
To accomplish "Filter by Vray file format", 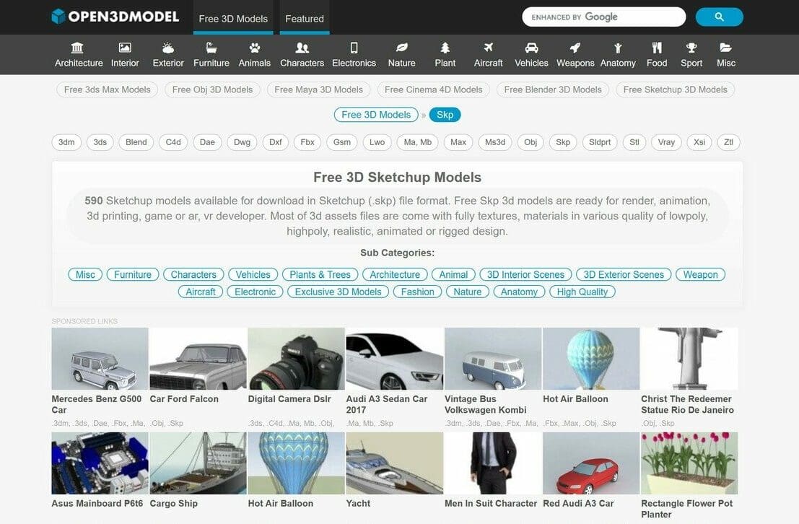I will pos(666,142).
